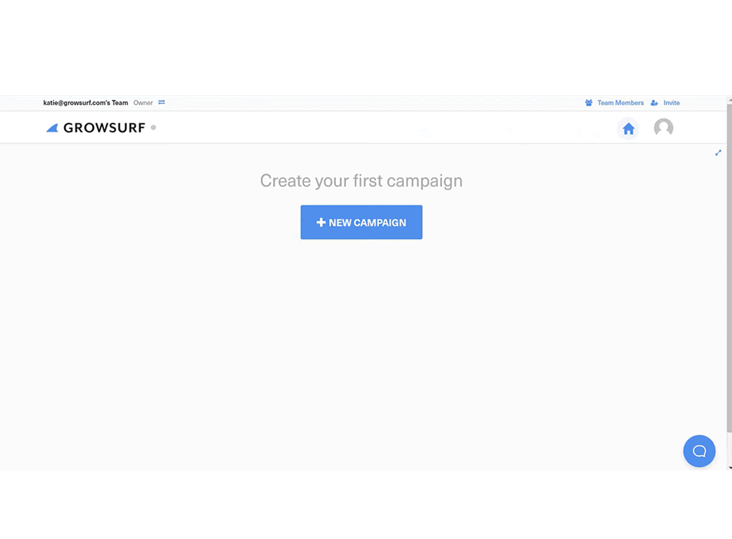732x539 pixels.
Task: Open the Invite link
Action: (x=671, y=102)
